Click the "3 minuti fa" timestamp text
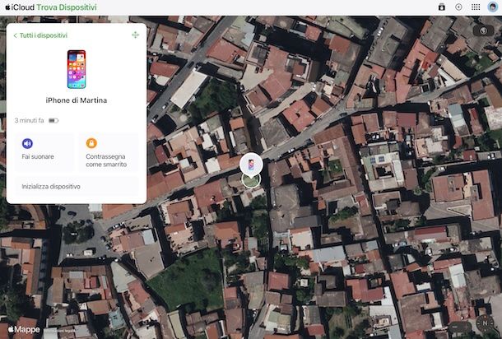 pyautogui.click(x=29, y=121)
